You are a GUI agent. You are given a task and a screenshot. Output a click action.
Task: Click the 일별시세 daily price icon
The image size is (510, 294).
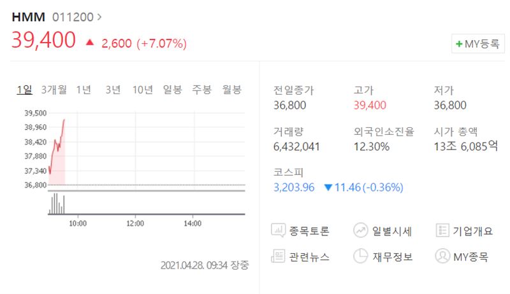(x=360, y=230)
